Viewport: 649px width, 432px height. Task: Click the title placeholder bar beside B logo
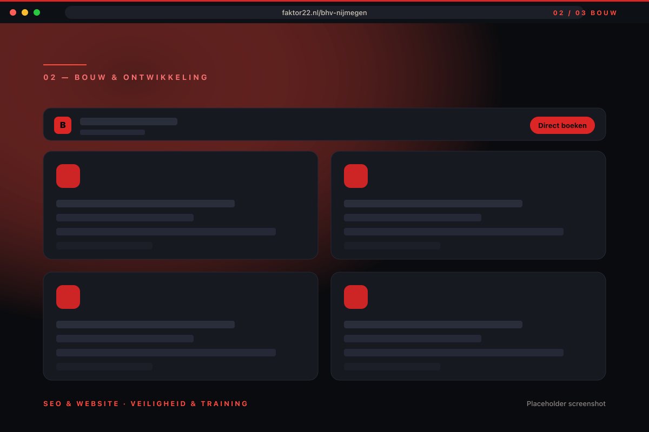(129, 122)
